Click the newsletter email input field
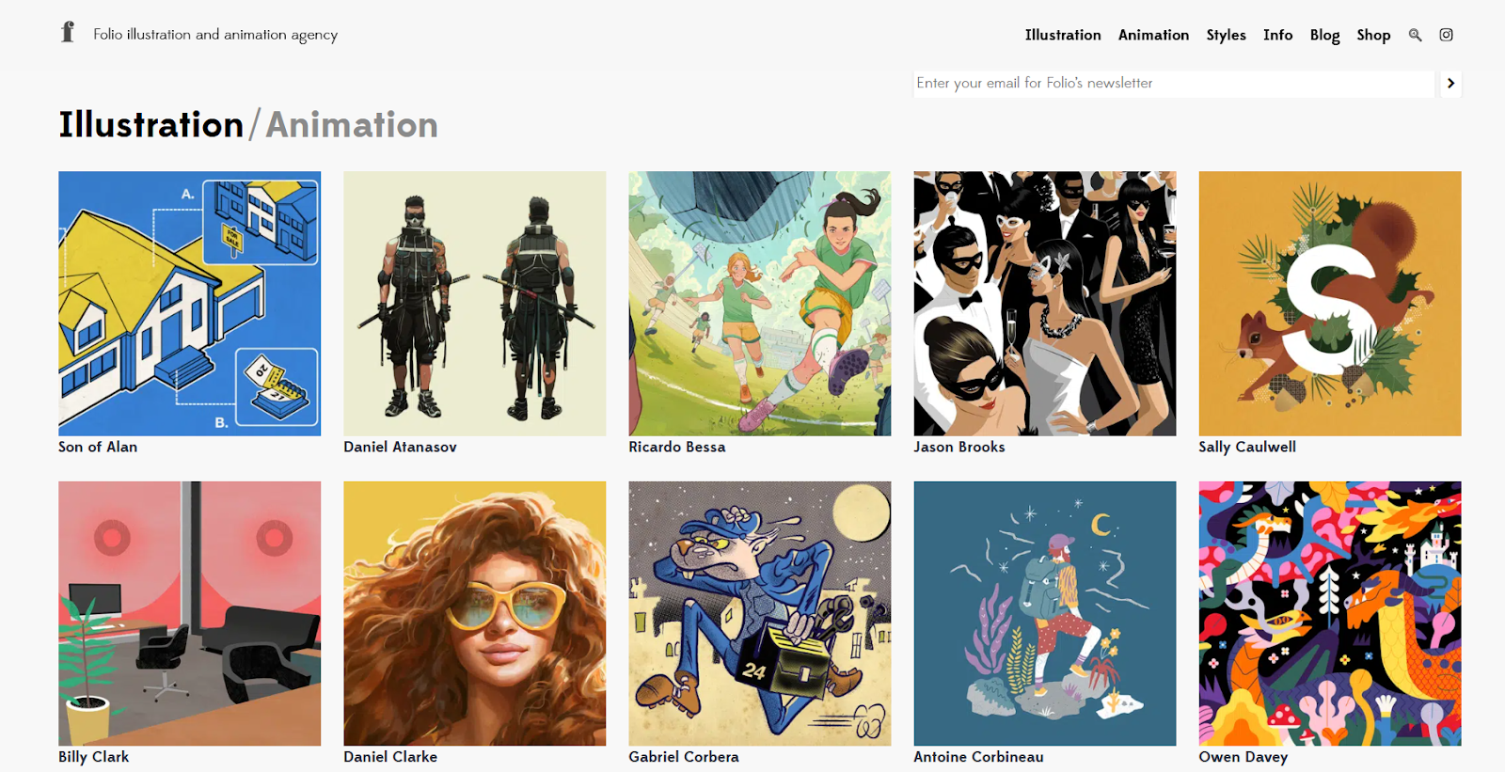 (1174, 84)
